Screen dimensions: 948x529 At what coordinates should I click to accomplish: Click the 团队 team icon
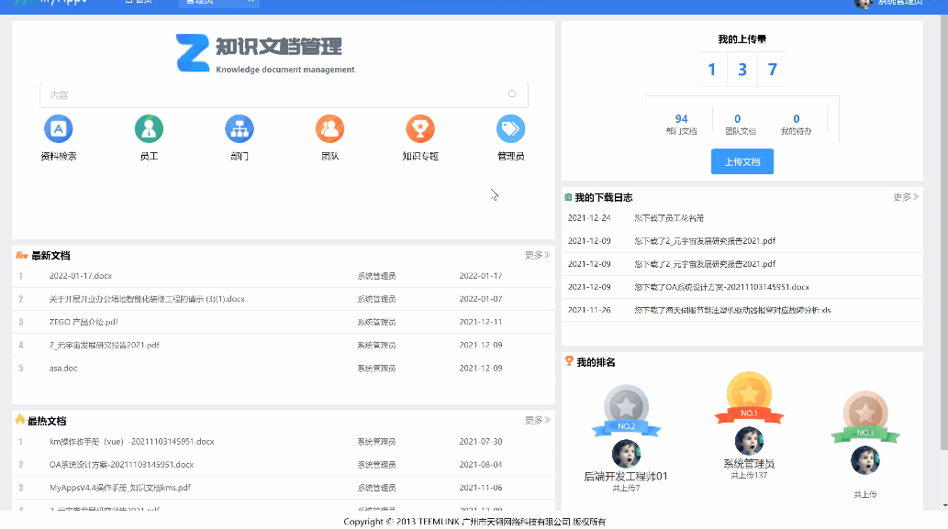click(329, 129)
